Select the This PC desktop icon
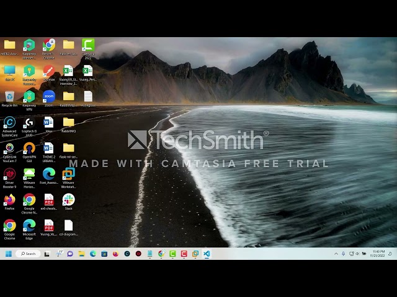397x297 pixels. coord(9,71)
